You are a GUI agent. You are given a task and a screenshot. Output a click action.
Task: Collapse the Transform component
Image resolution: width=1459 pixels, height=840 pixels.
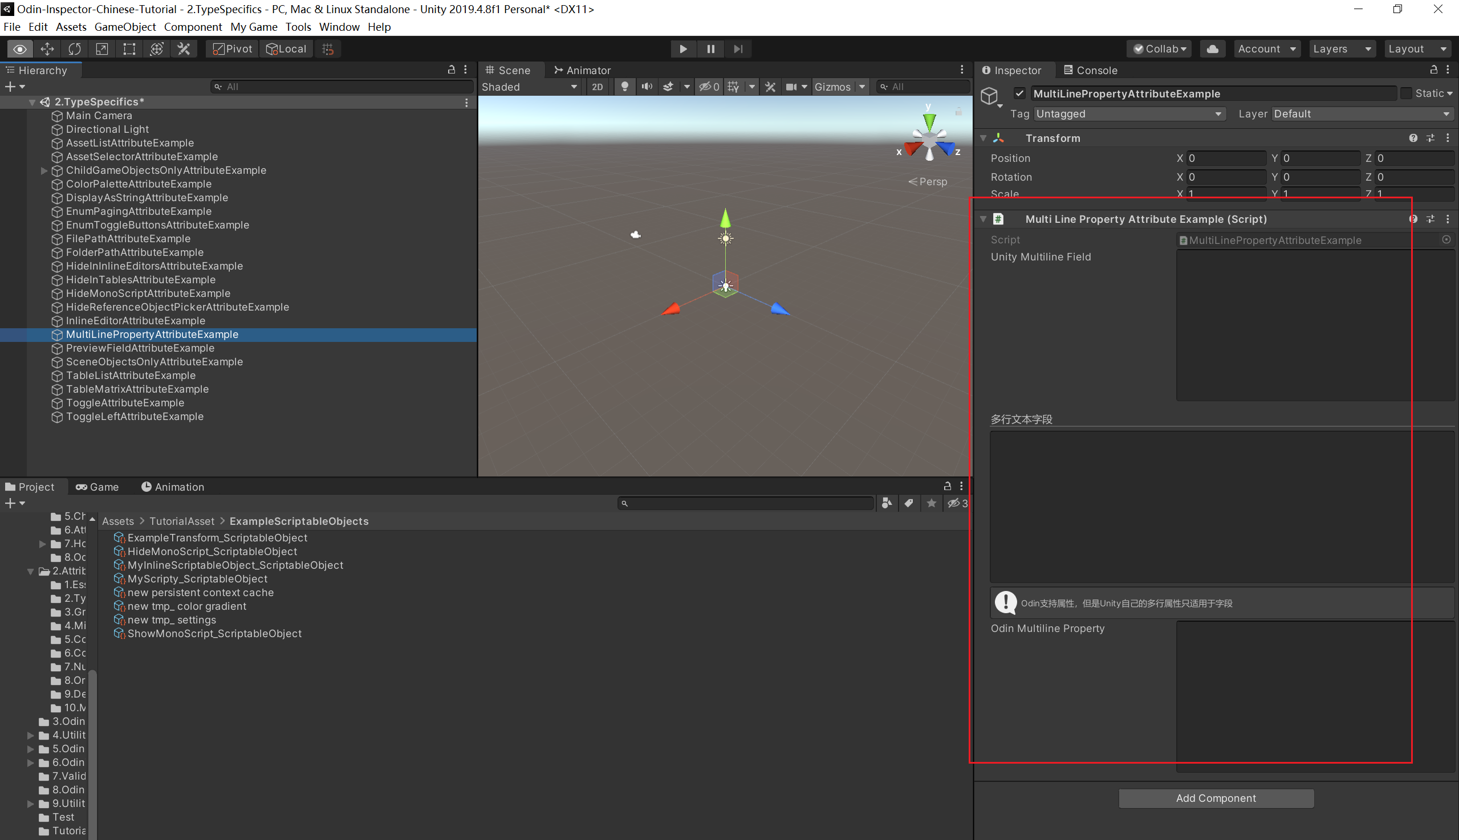point(983,138)
